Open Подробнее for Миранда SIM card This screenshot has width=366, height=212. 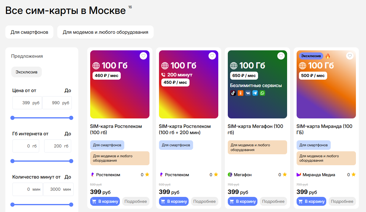click(342, 201)
